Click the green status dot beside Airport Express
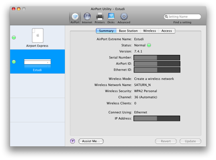The height and width of the screenshot is (160, 216). pyautogui.click(x=14, y=37)
